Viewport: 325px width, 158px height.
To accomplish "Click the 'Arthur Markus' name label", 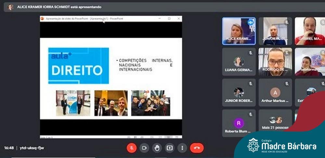I will click(x=275, y=101).
